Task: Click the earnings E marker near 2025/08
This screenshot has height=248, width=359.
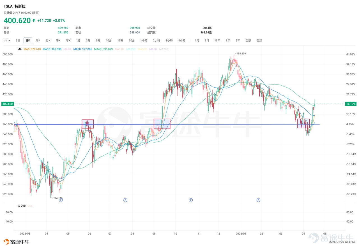Action: pos(125,200)
